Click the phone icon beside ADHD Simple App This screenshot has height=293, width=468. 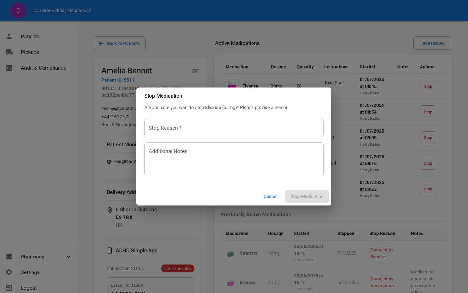coord(110,250)
